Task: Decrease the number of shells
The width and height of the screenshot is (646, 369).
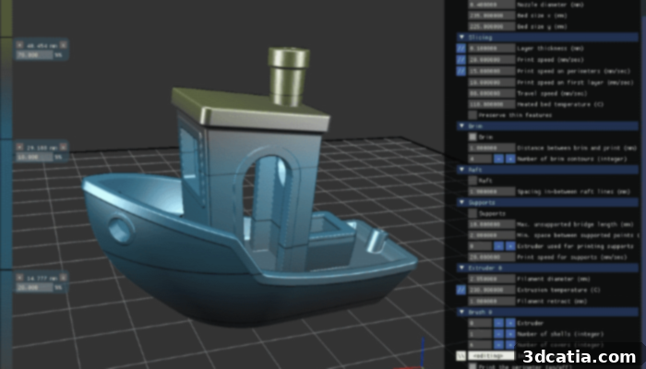Action: coord(498,334)
